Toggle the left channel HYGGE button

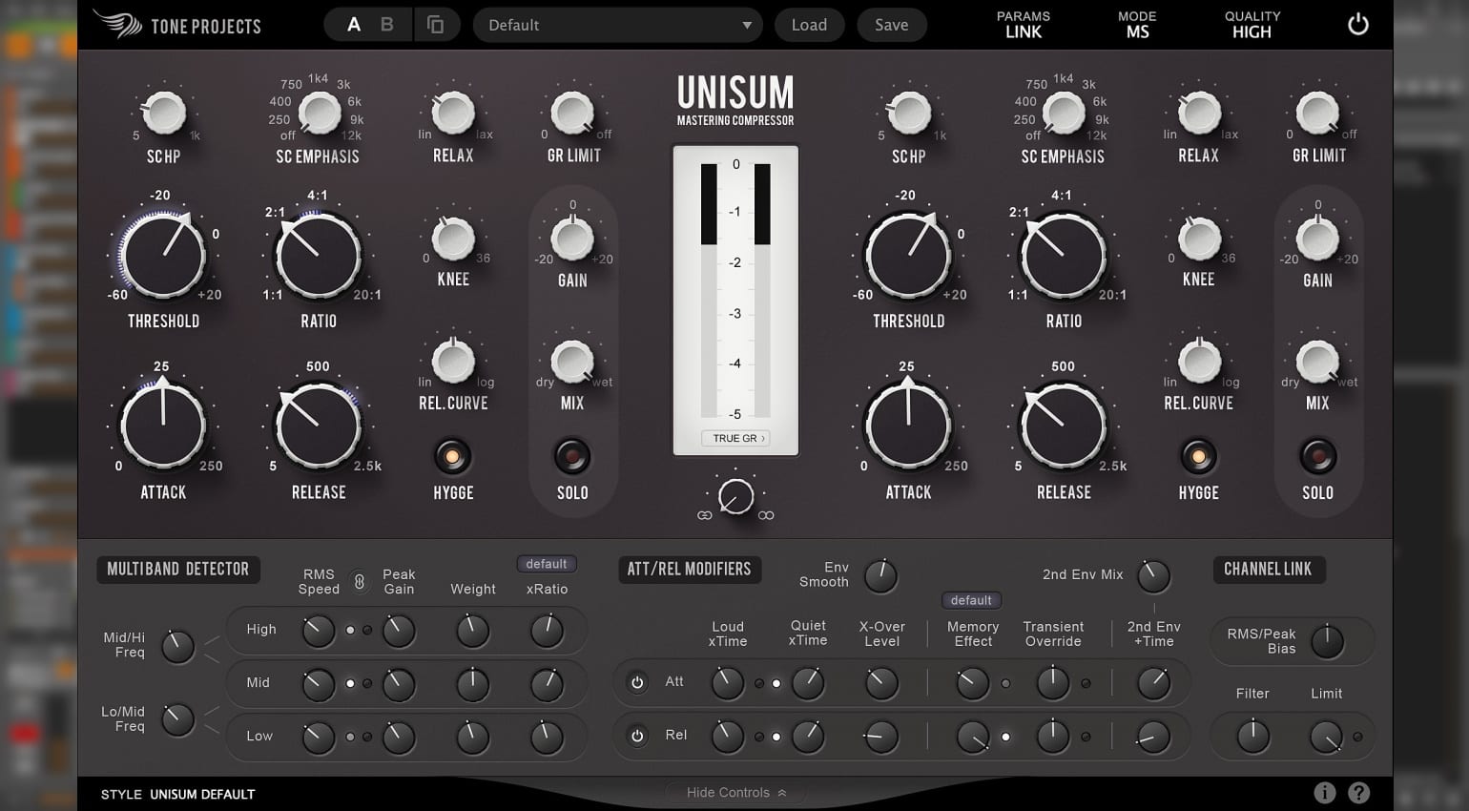coord(452,457)
